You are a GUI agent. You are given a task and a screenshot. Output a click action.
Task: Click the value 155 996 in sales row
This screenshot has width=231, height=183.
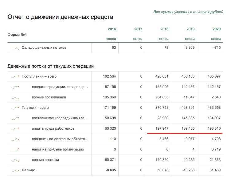(162, 87)
